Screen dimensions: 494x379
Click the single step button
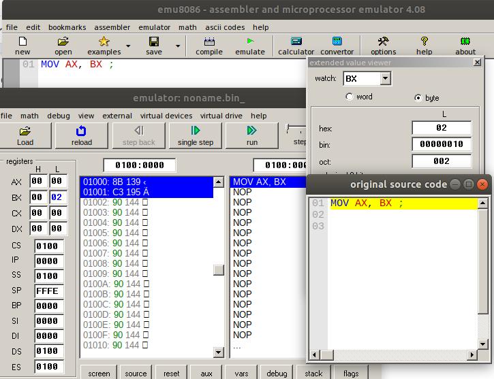(196, 135)
